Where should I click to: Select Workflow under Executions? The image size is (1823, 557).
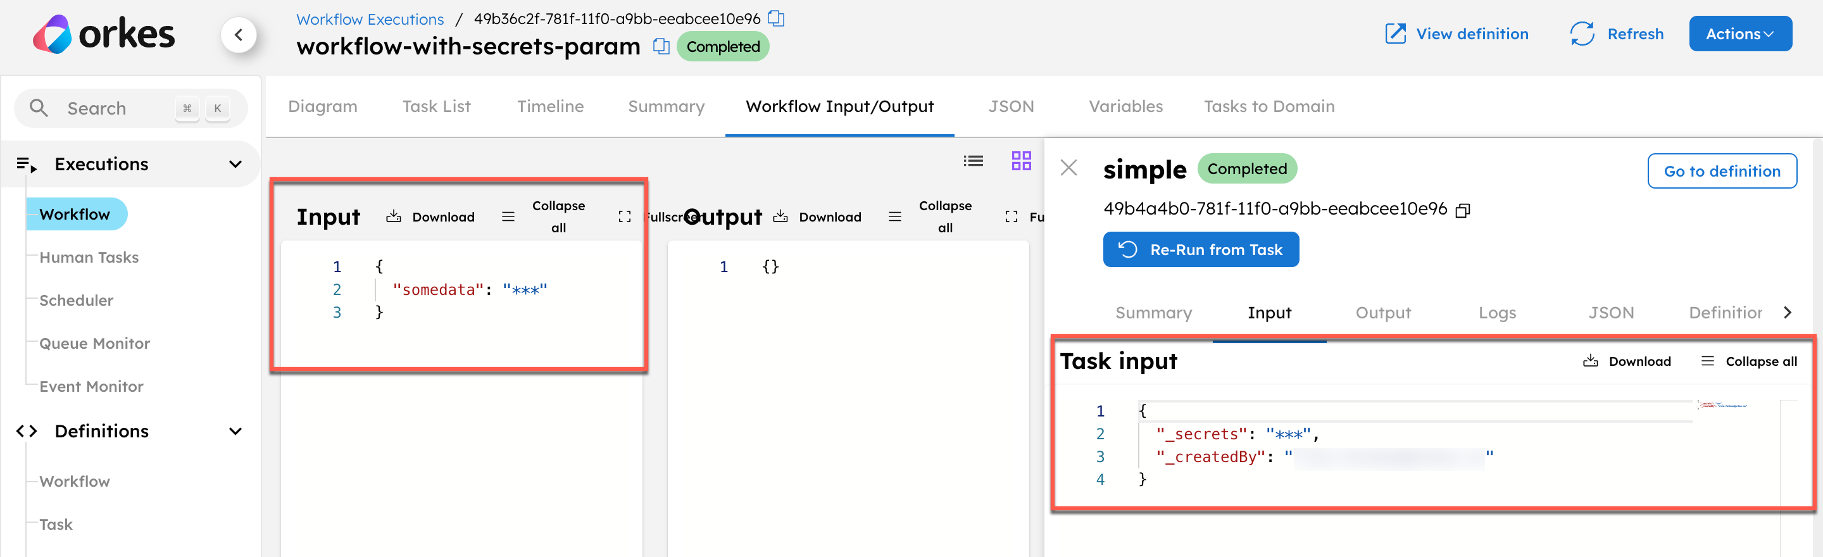75,215
